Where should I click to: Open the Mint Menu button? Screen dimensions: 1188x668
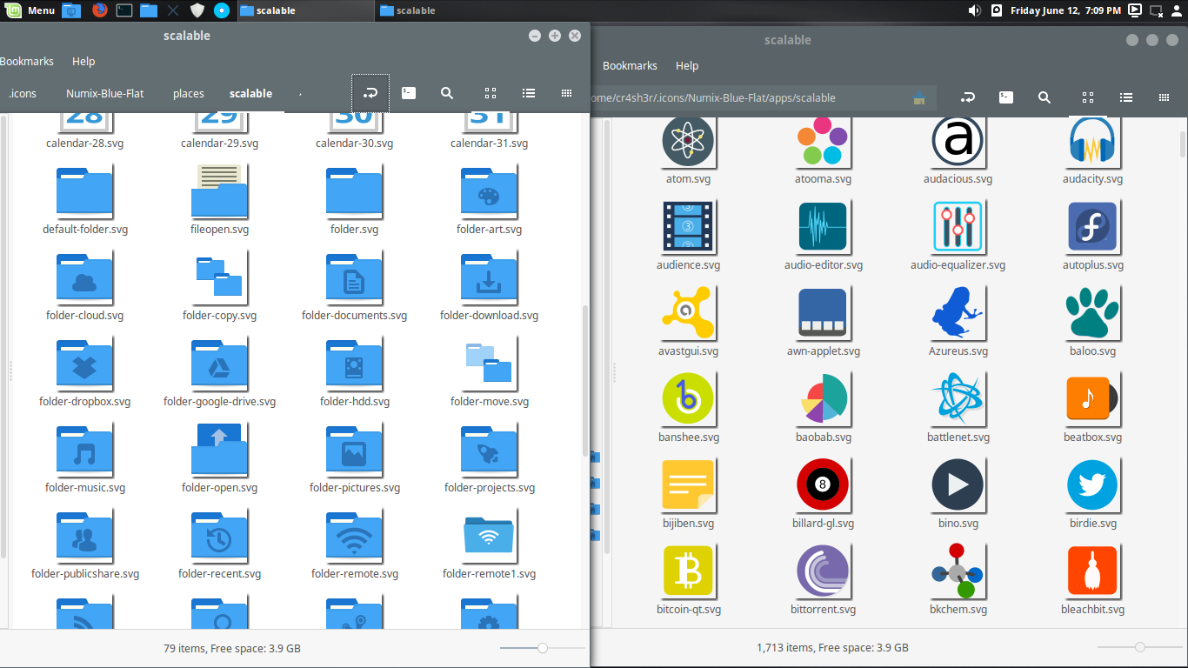(30, 10)
